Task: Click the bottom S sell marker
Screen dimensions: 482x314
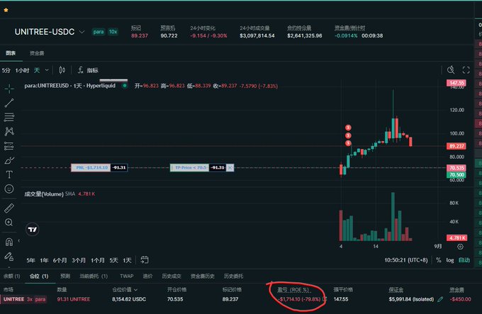Action: [x=348, y=143]
